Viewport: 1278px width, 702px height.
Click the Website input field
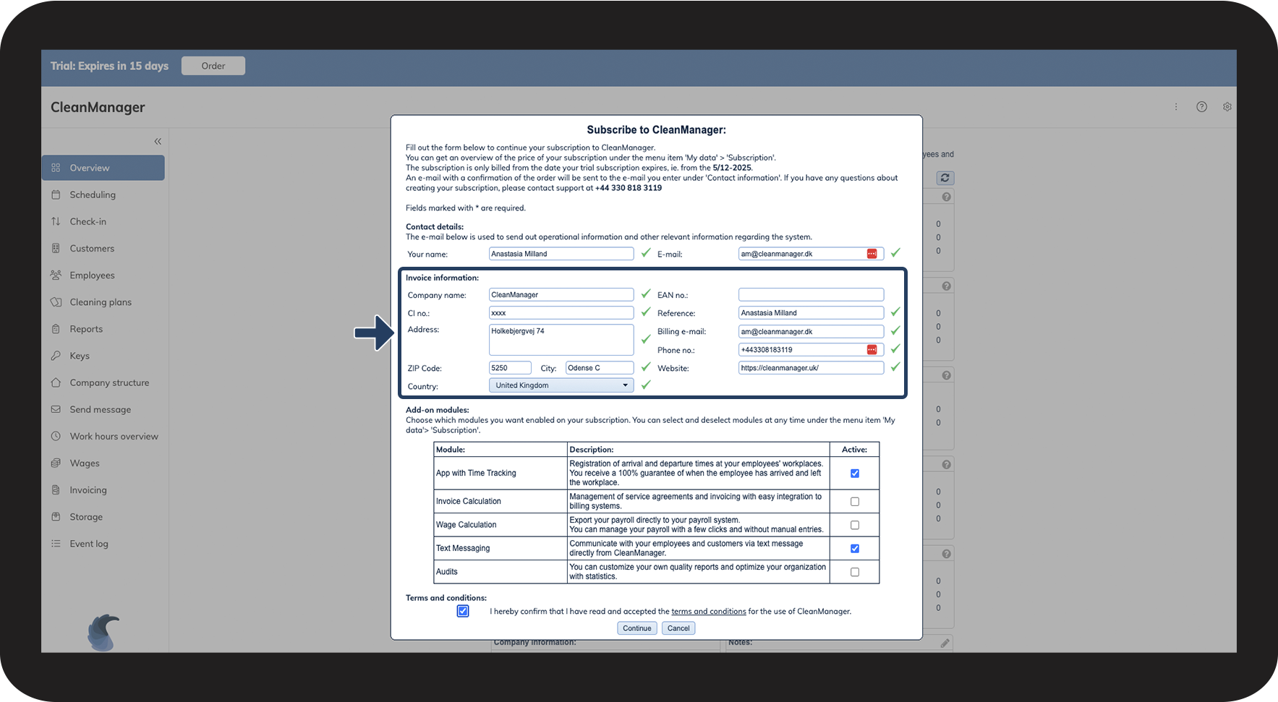click(x=811, y=368)
